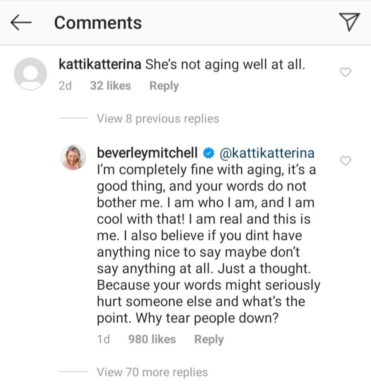Click the "She's not aging well" comment text
This screenshot has width=371, height=384.
[x=225, y=65]
